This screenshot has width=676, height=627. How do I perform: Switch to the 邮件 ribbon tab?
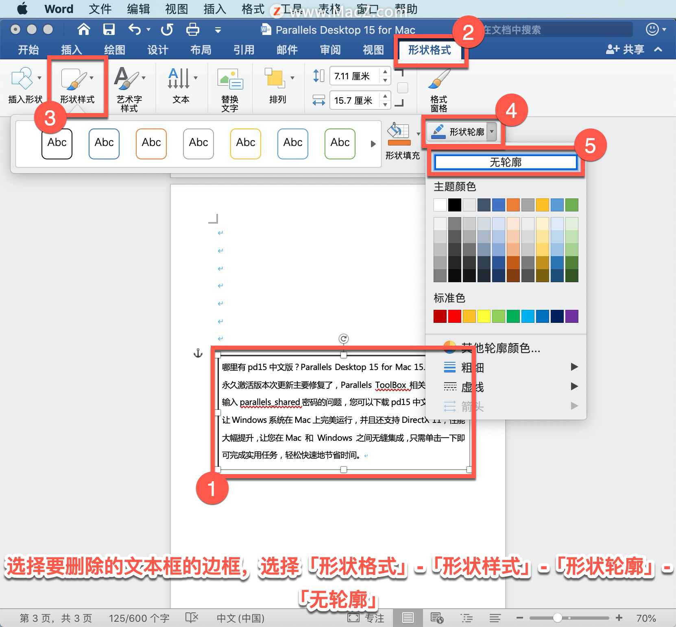[x=287, y=50]
